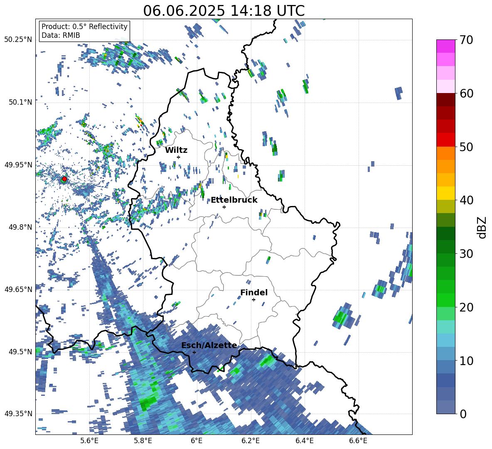This screenshot has height=449, width=492.
Task: Click the 6.4°E longitude label
Action: pos(304,441)
